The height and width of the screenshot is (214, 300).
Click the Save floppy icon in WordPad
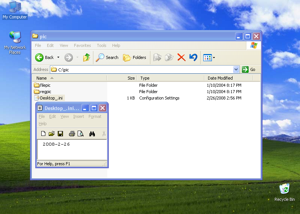pyautogui.click(x=60, y=134)
